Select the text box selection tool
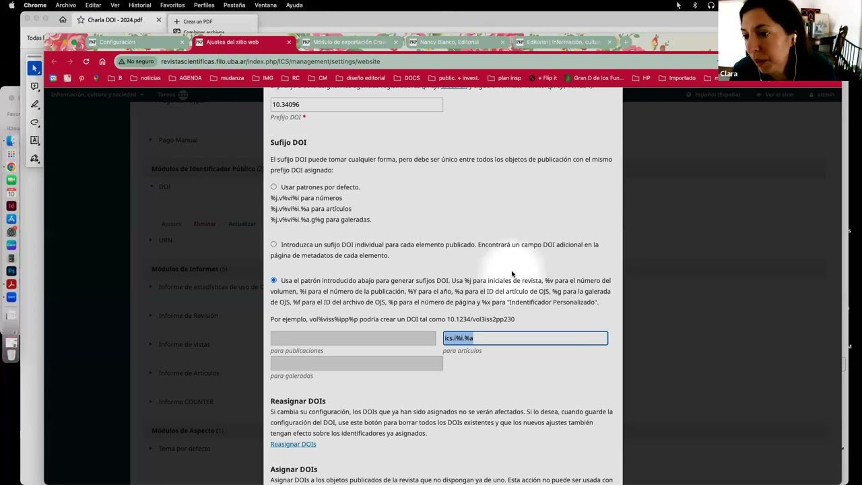 [x=35, y=140]
